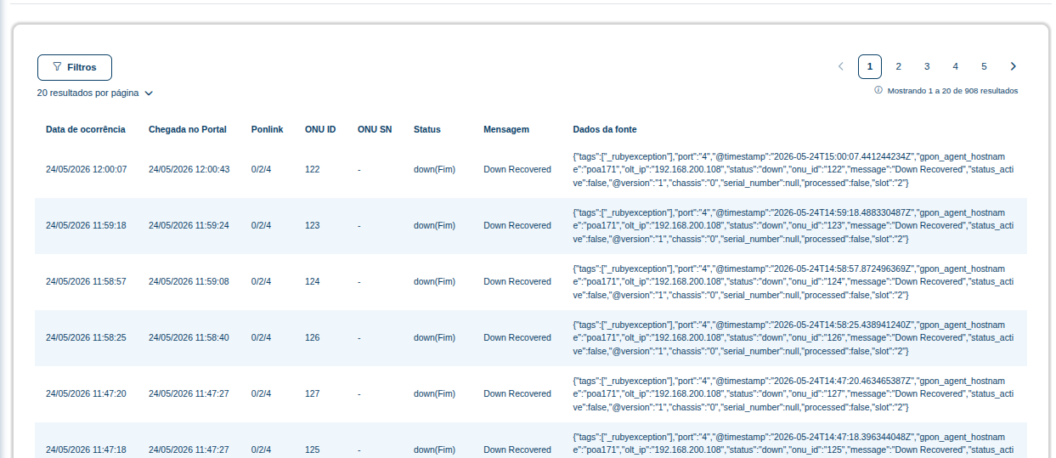The width and height of the screenshot is (1056, 458).
Task: Click the info icon beside Mostrando results
Action: (878, 90)
